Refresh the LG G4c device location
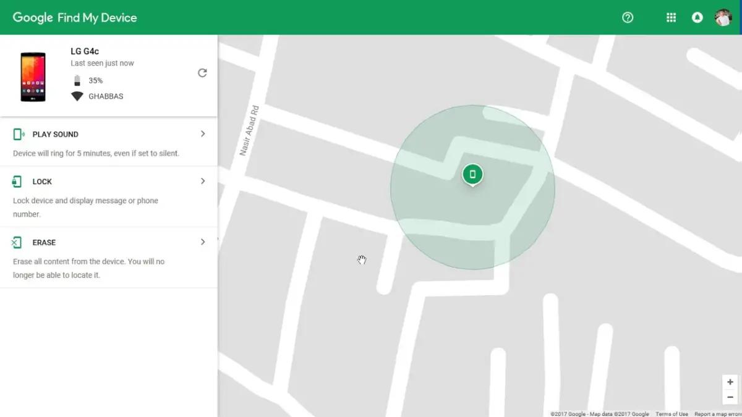This screenshot has height=417, width=742. [202, 73]
